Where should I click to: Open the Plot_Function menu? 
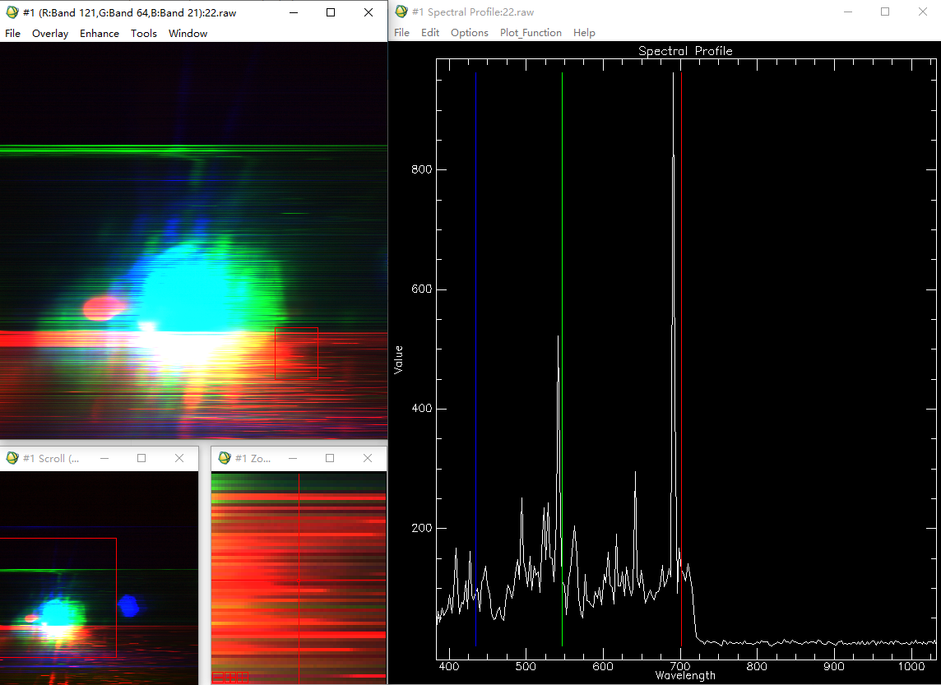click(x=531, y=32)
